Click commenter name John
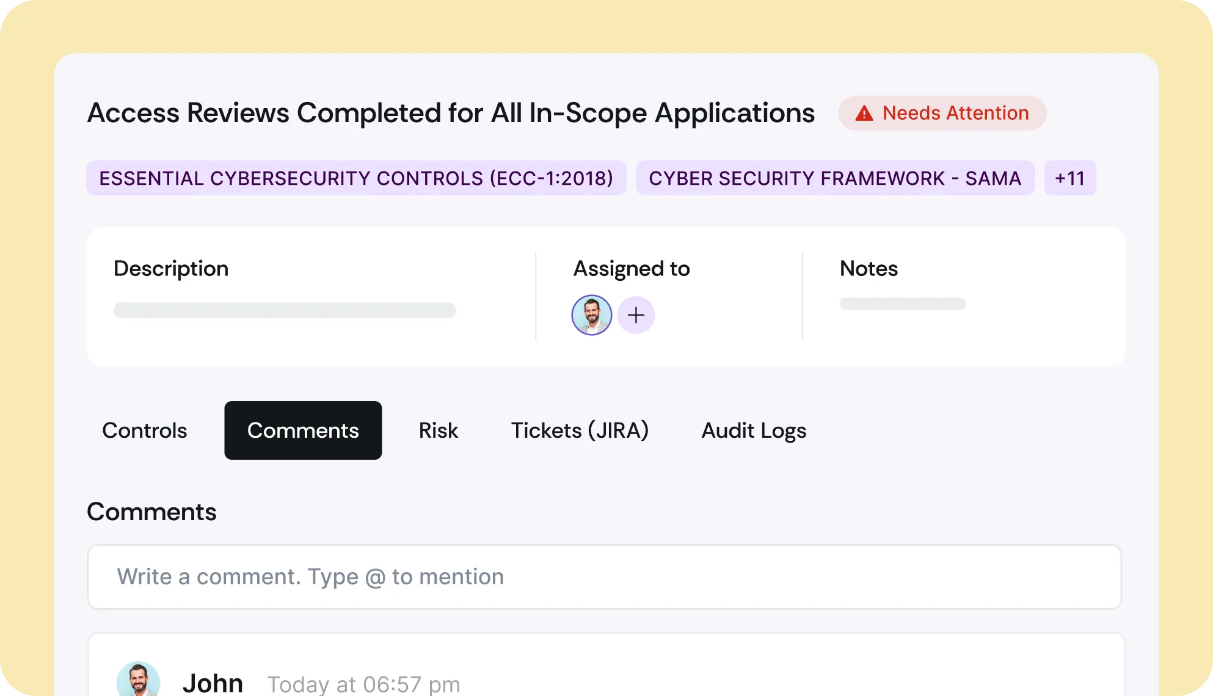 (213, 683)
